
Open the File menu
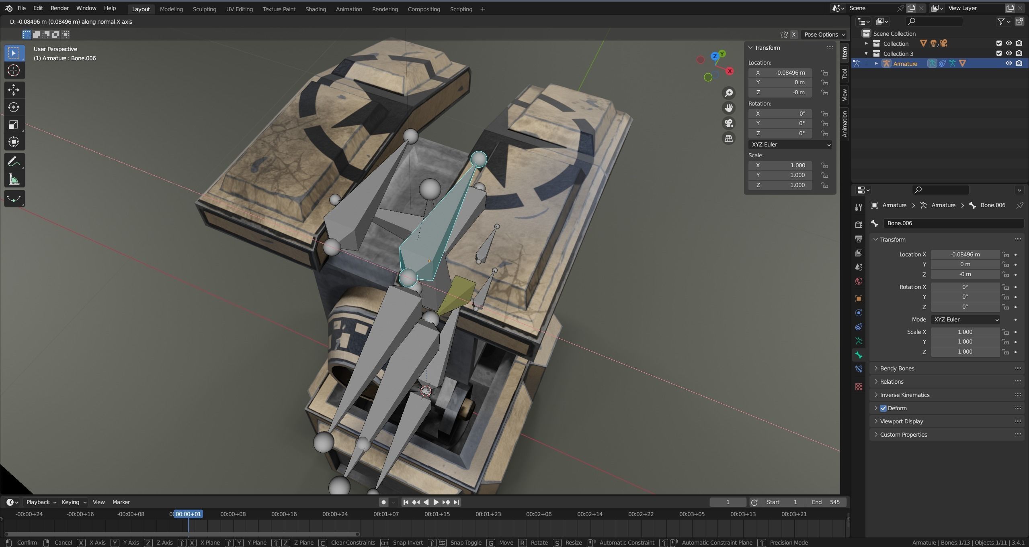[22, 8]
